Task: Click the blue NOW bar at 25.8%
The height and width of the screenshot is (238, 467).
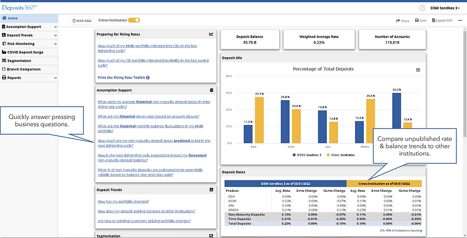Action: (285, 122)
